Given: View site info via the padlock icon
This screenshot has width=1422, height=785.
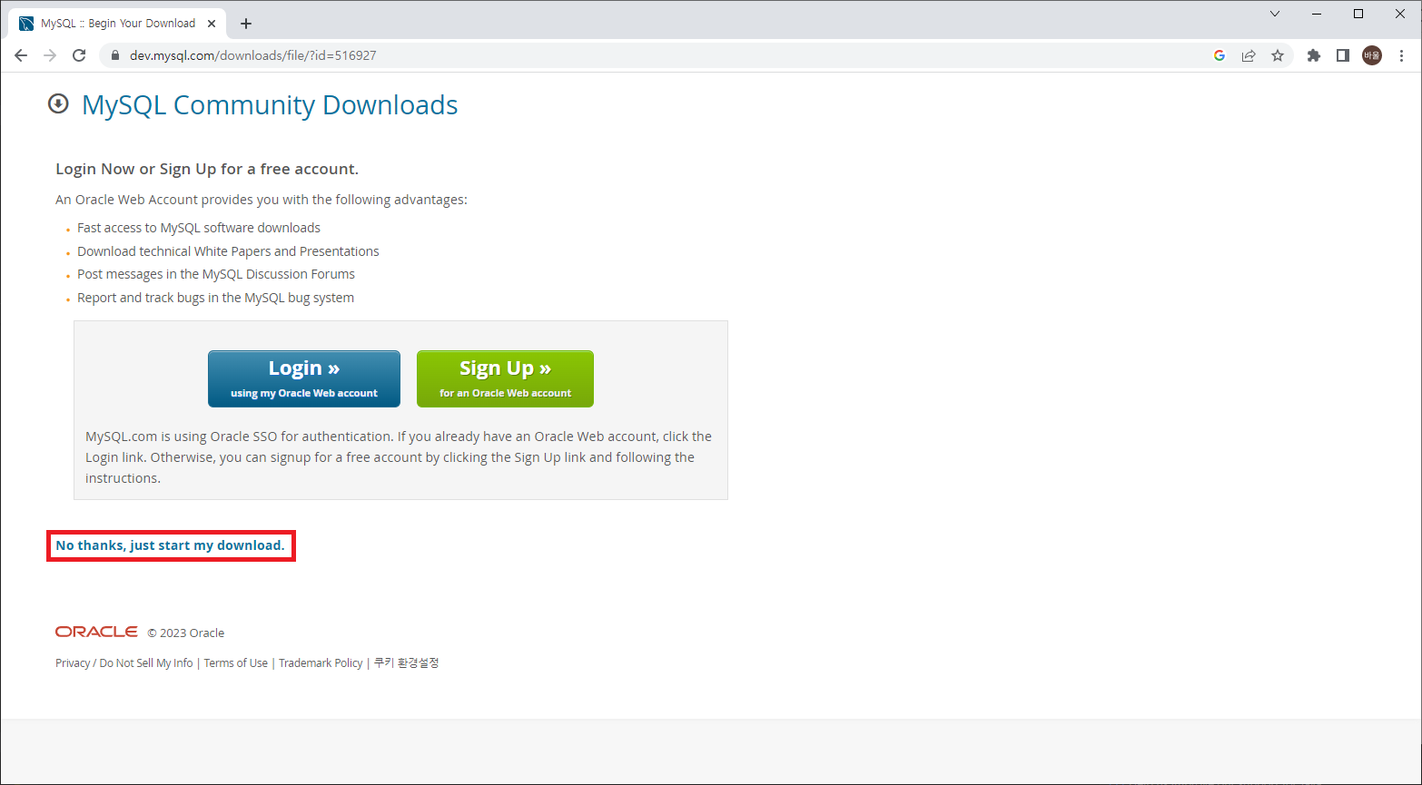Looking at the screenshot, I should (x=114, y=55).
